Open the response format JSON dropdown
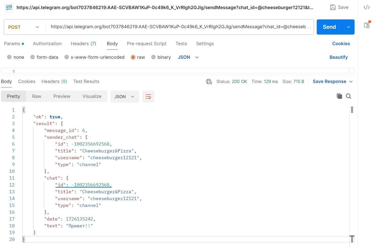The height and width of the screenshot is (248, 374). point(125,97)
